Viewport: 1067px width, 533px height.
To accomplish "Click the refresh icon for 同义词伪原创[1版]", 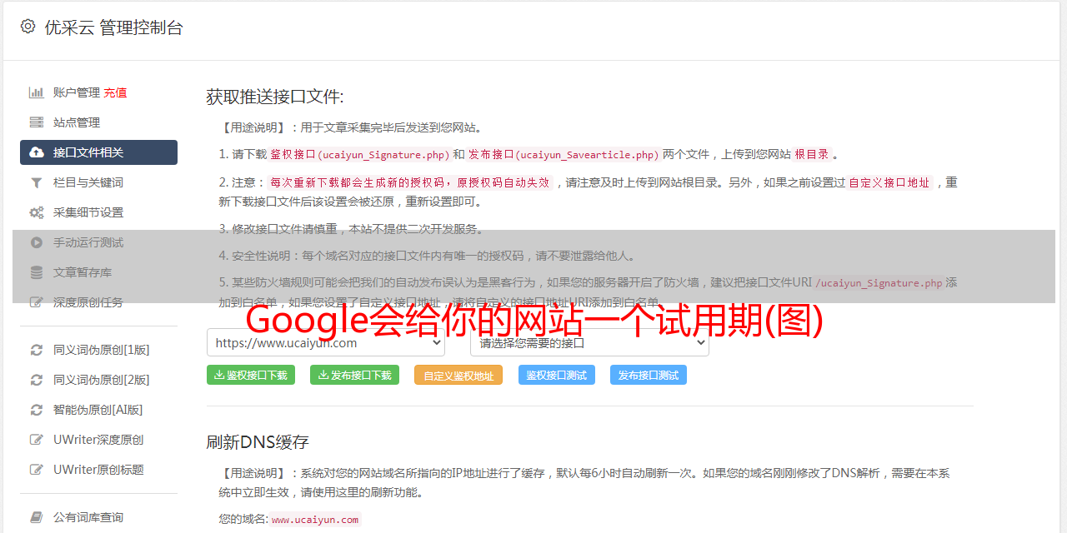I will coord(37,350).
